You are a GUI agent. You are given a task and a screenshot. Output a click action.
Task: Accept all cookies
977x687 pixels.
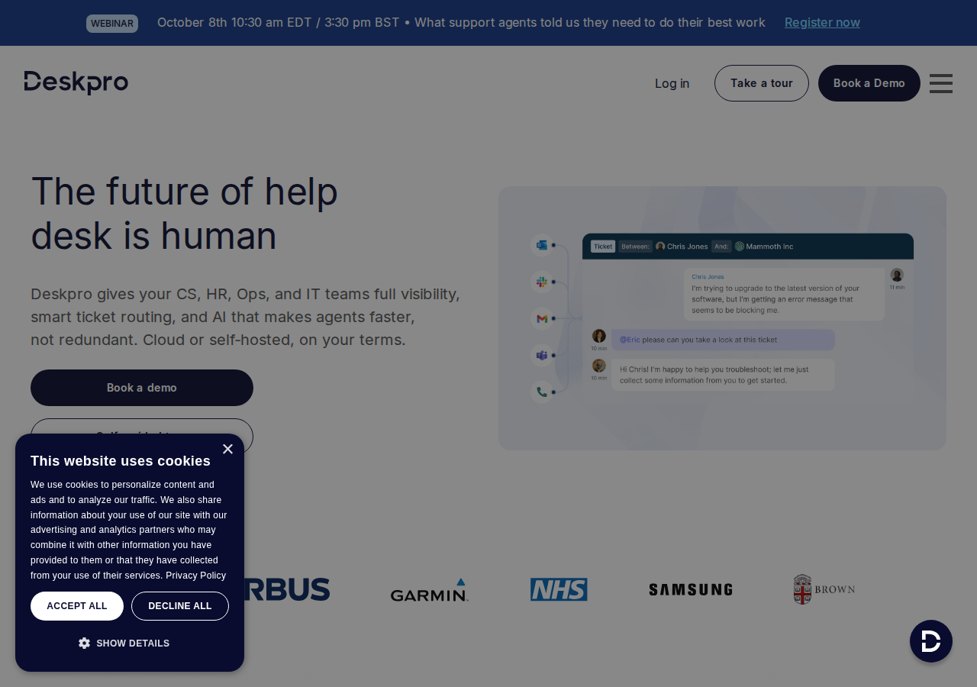[x=77, y=606]
